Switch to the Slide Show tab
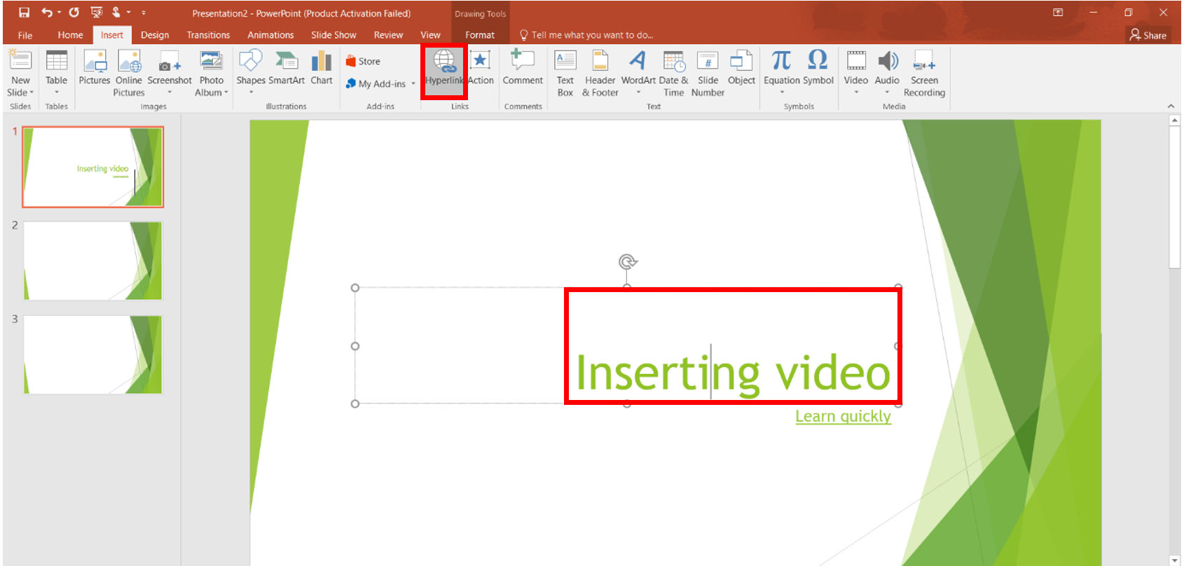Viewport: 1184px width, 566px height. pos(333,35)
